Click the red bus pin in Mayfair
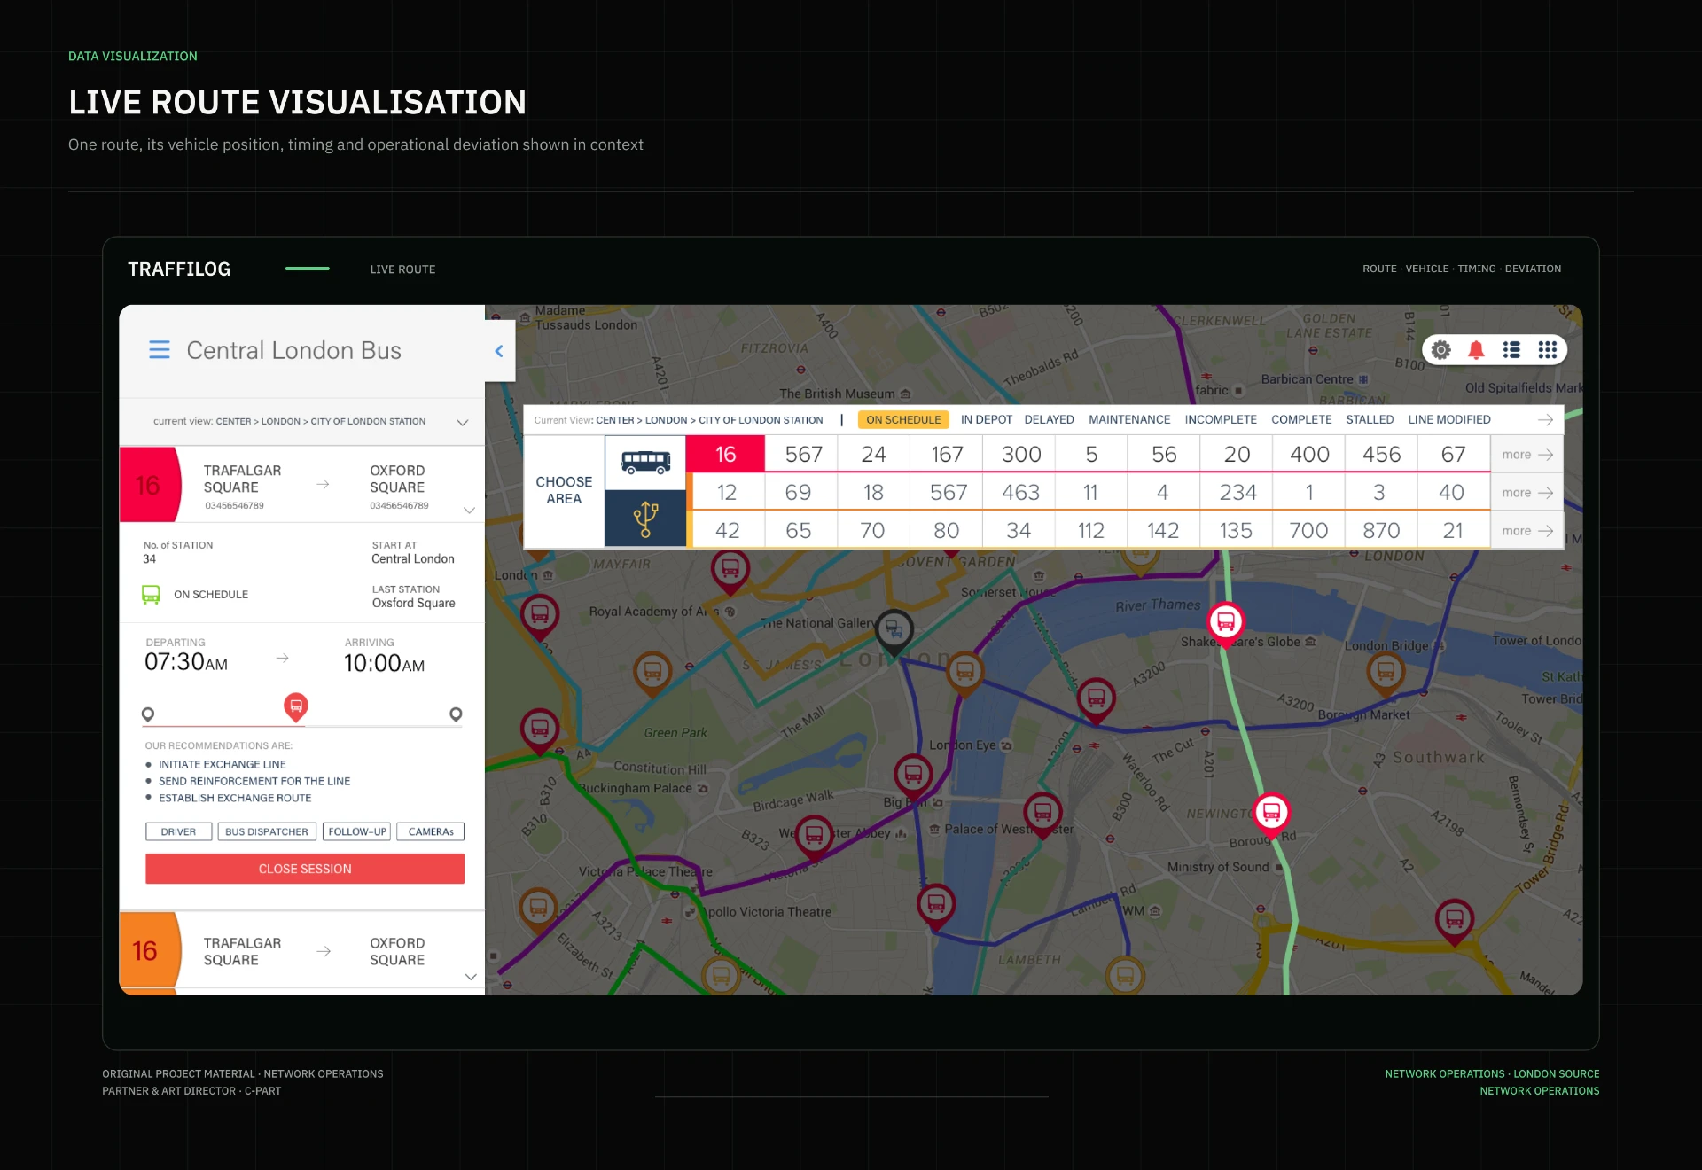This screenshot has width=1702, height=1170. 730,570
